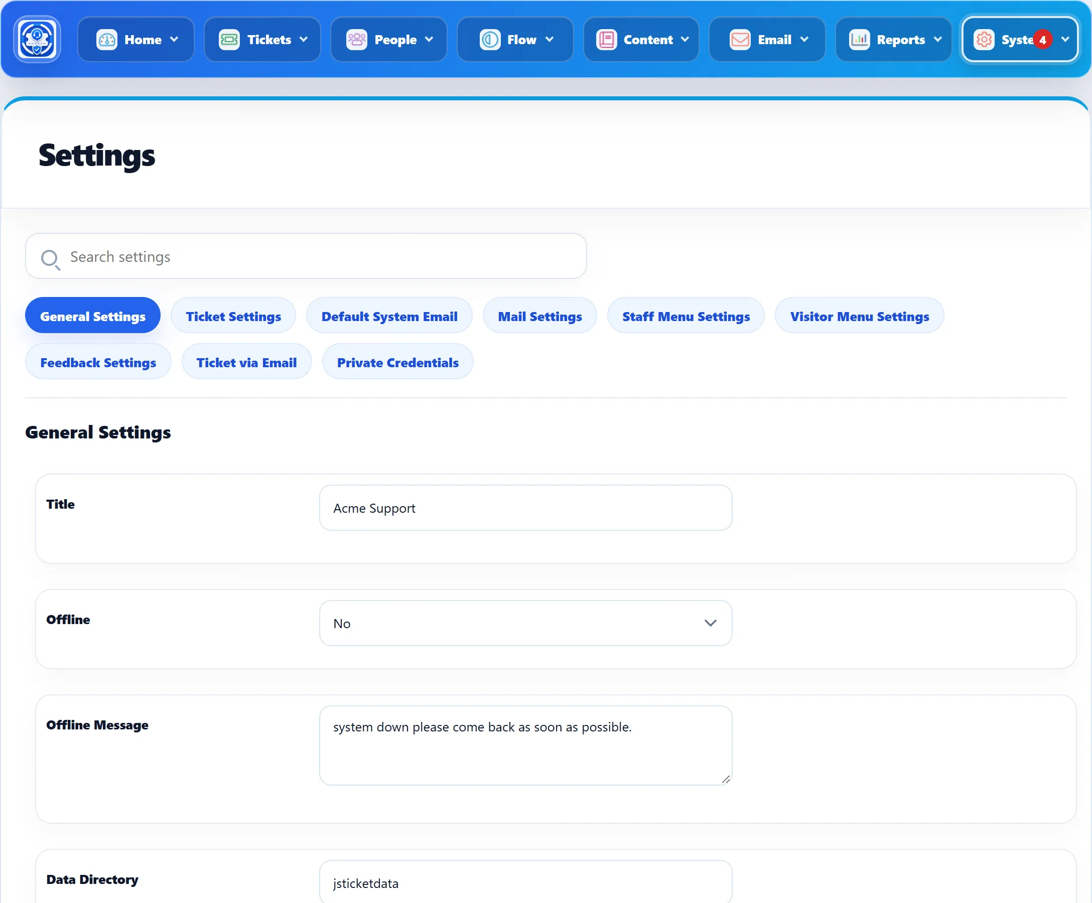Expand the System menu chevron
The width and height of the screenshot is (1092, 903).
coord(1065,40)
